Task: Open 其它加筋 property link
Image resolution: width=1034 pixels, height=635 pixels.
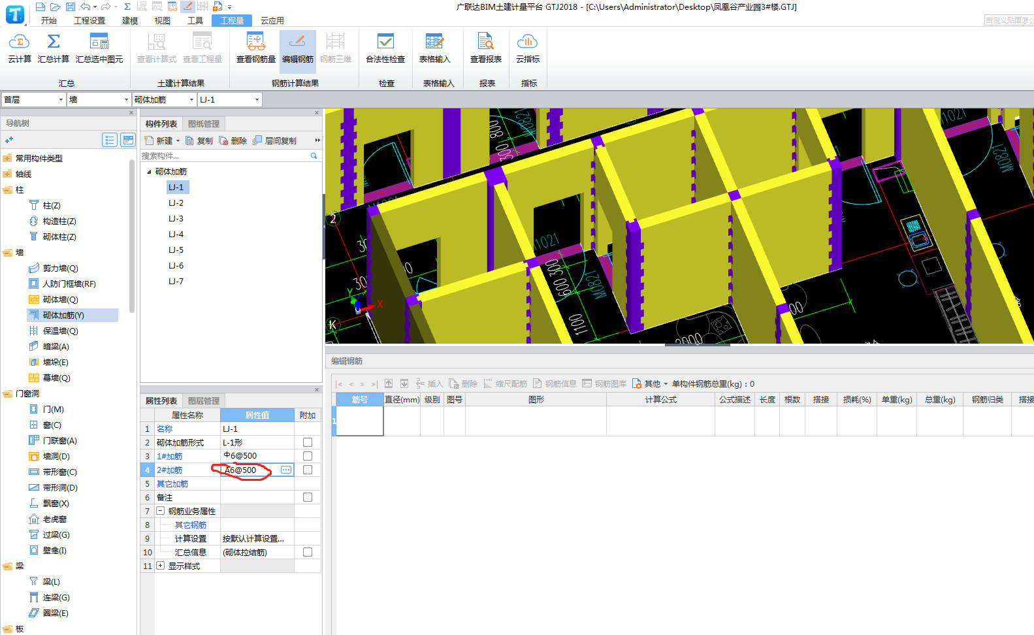Action: tap(172, 483)
